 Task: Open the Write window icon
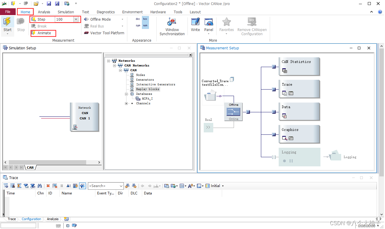click(195, 22)
